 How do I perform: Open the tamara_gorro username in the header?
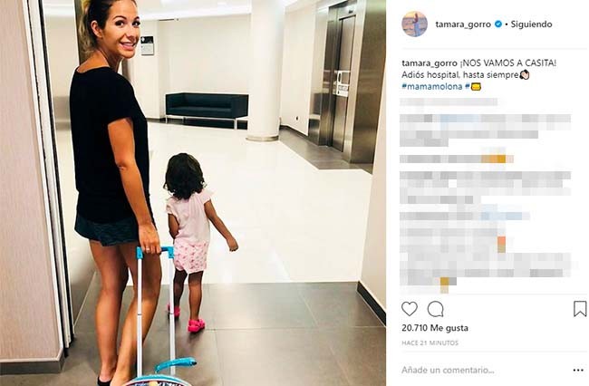(463, 24)
